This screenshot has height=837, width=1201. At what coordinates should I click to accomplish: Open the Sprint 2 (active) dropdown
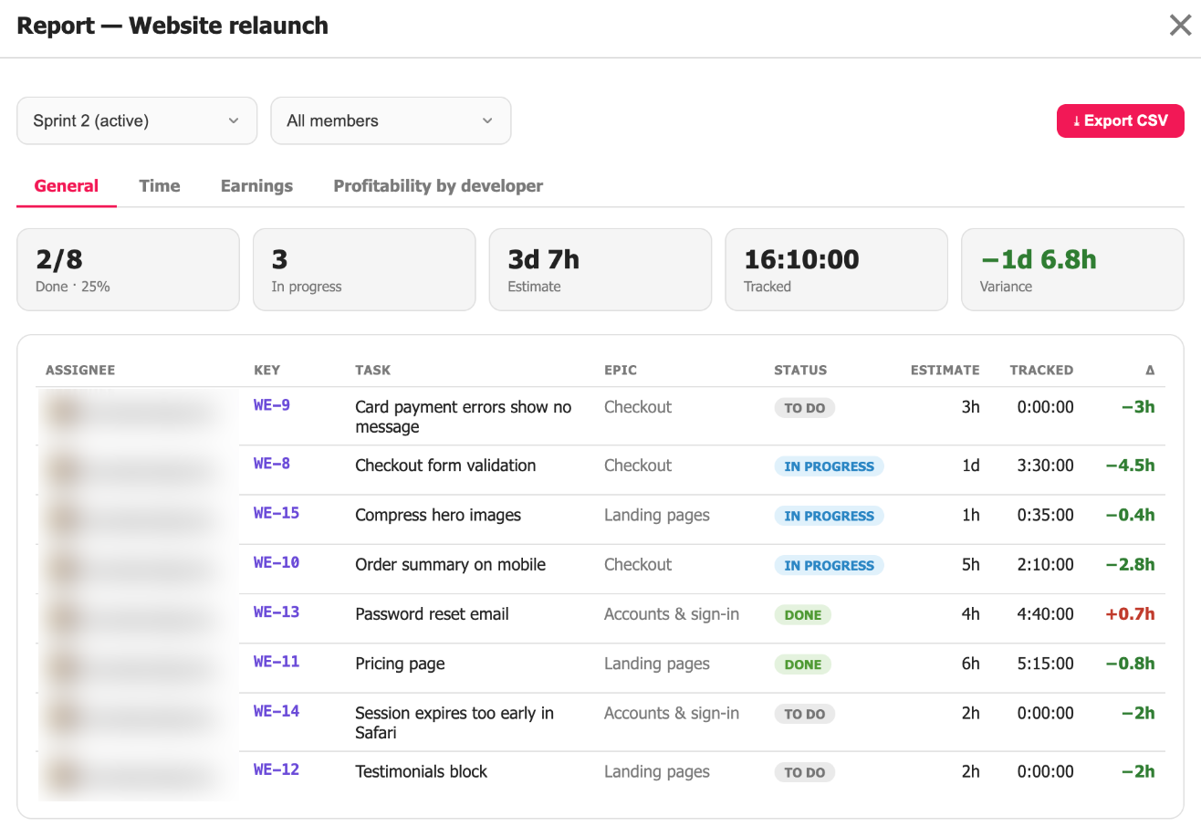(x=137, y=120)
